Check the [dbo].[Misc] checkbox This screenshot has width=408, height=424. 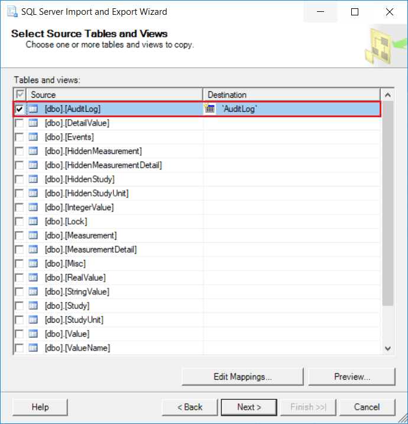20,264
